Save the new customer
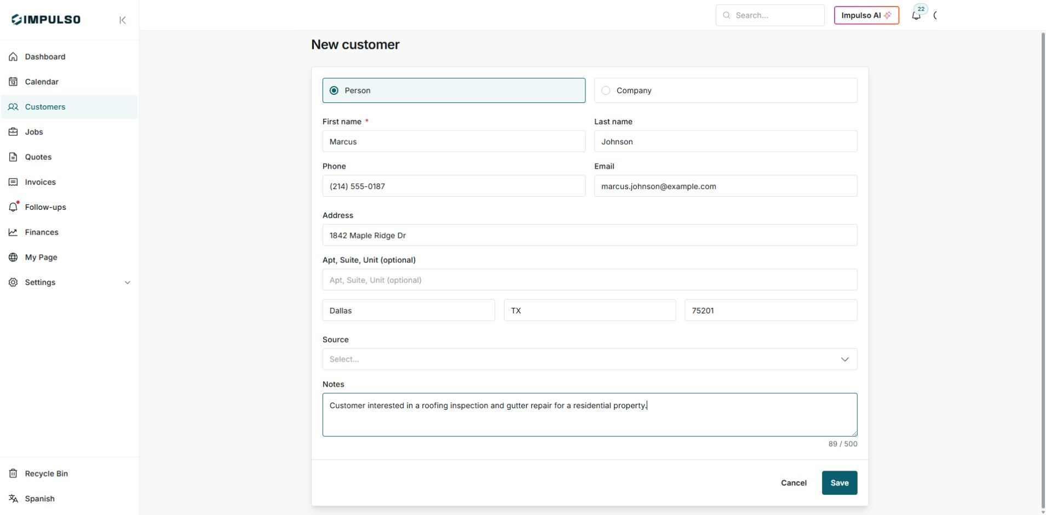Screen dimensions: 1046x515 [840, 483]
